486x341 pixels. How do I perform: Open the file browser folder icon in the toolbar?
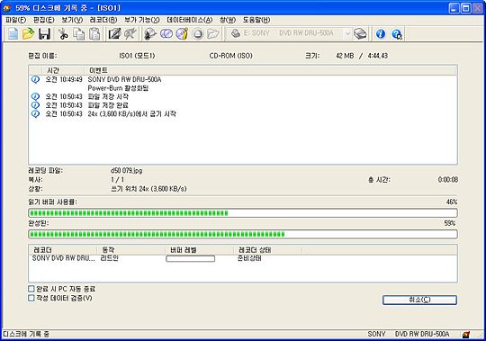pyautogui.click(x=213, y=34)
